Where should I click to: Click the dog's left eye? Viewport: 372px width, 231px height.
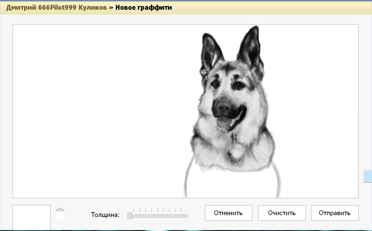coord(216,83)
